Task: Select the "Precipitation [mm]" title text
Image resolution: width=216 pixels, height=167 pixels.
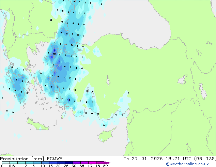Action: [x=22, y=159]
